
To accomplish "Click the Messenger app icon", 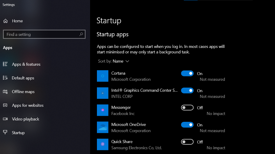I will tap(102, 110).
